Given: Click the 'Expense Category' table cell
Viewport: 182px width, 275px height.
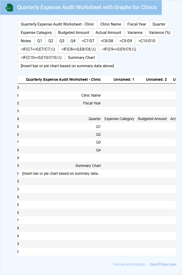Looking at the screenshot, I should 119,119.
